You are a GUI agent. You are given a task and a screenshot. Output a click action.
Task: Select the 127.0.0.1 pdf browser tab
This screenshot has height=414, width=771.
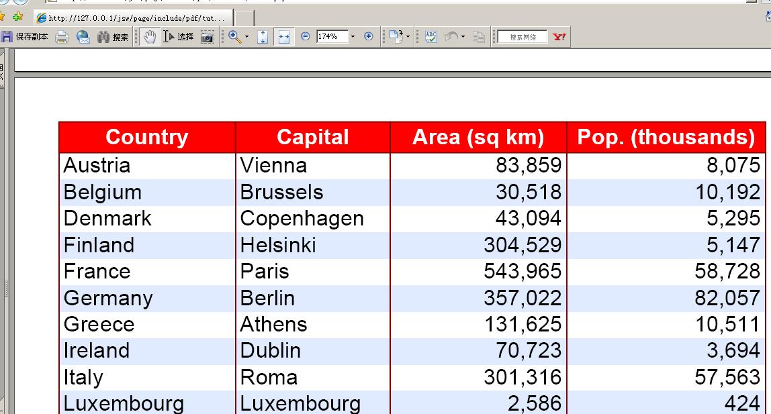pyautogui.click(x=133, y=18)
